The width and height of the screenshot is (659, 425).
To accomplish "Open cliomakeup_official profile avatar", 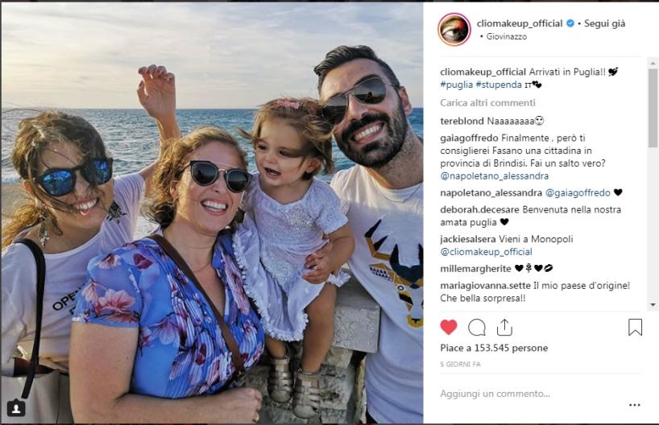I will click(x=454, y=29).
